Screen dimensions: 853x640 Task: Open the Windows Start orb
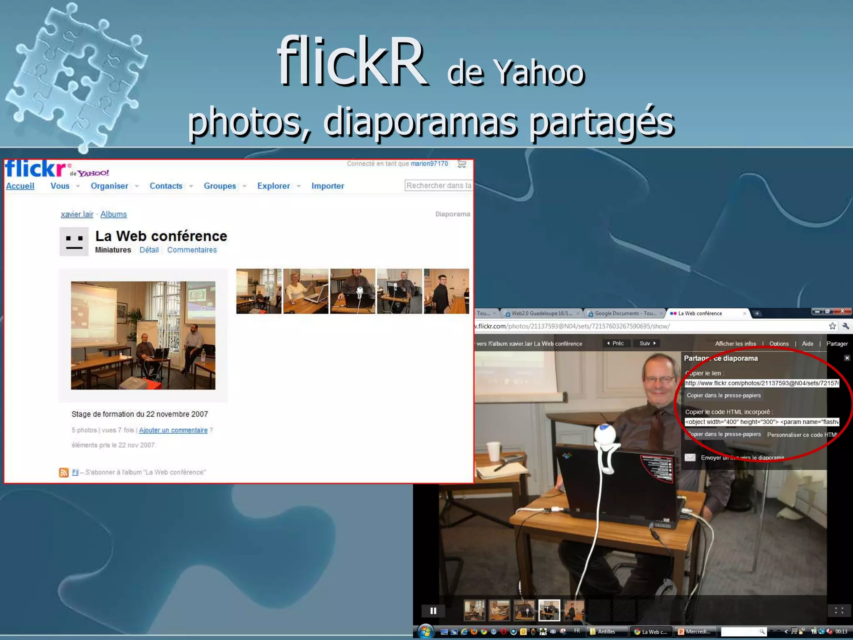tap(425, 632)
